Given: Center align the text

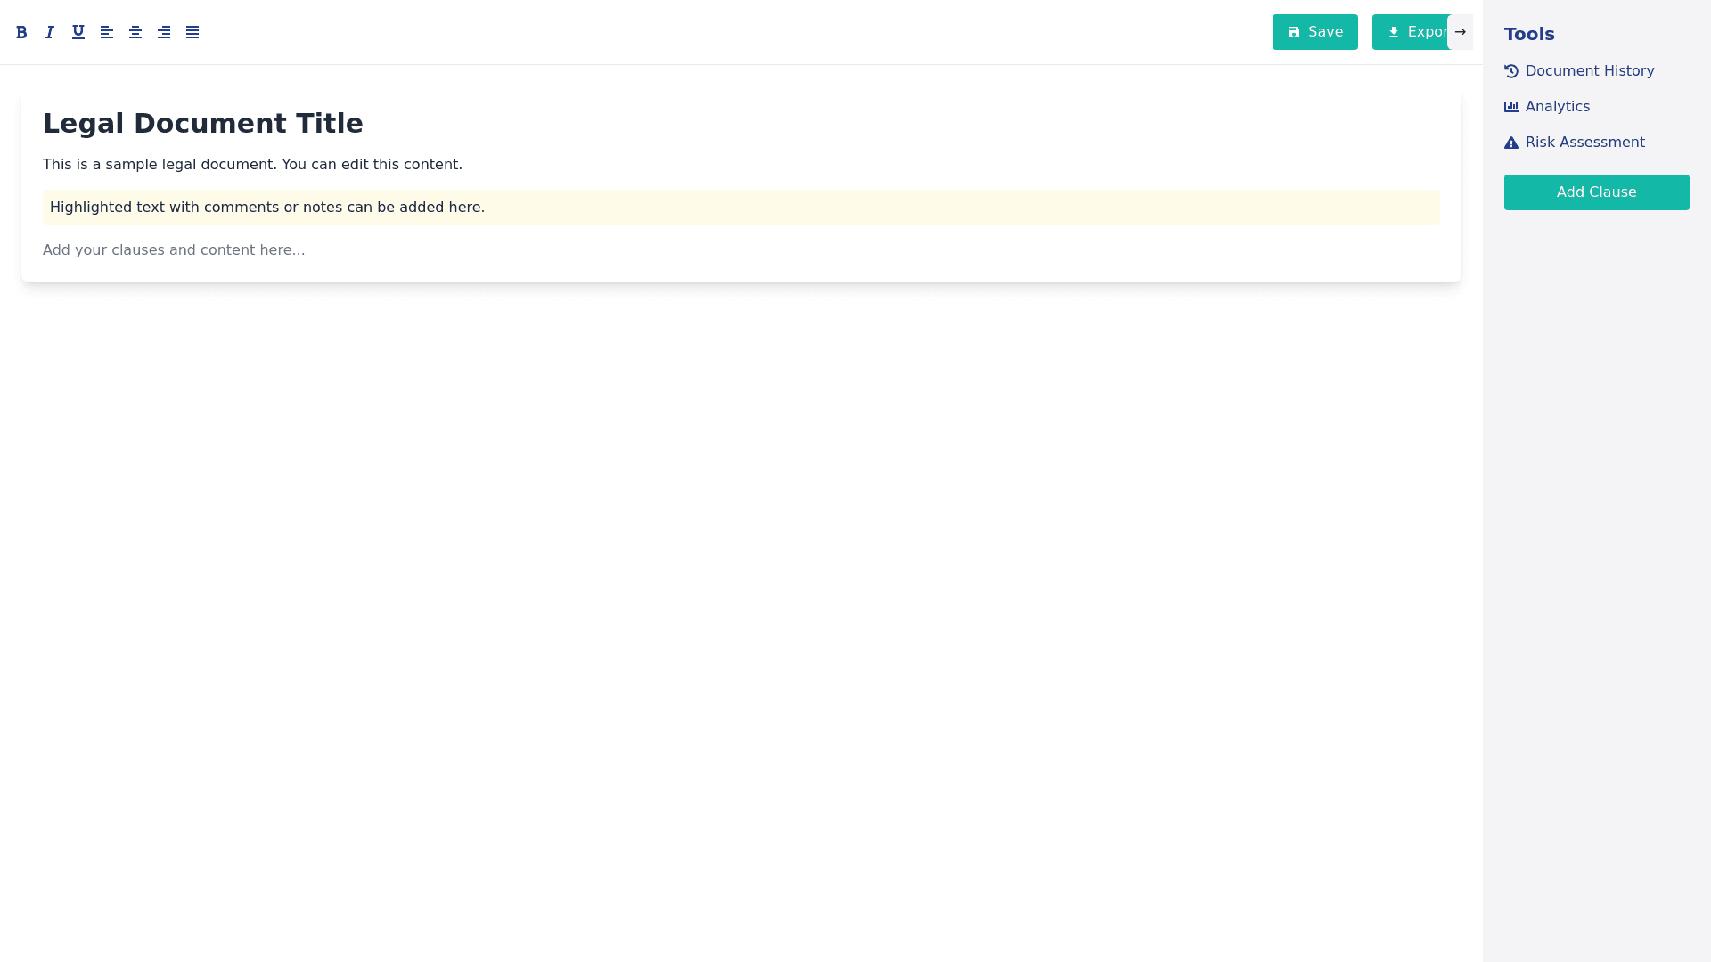Looking at the screenshot, I should coord(135,32).
